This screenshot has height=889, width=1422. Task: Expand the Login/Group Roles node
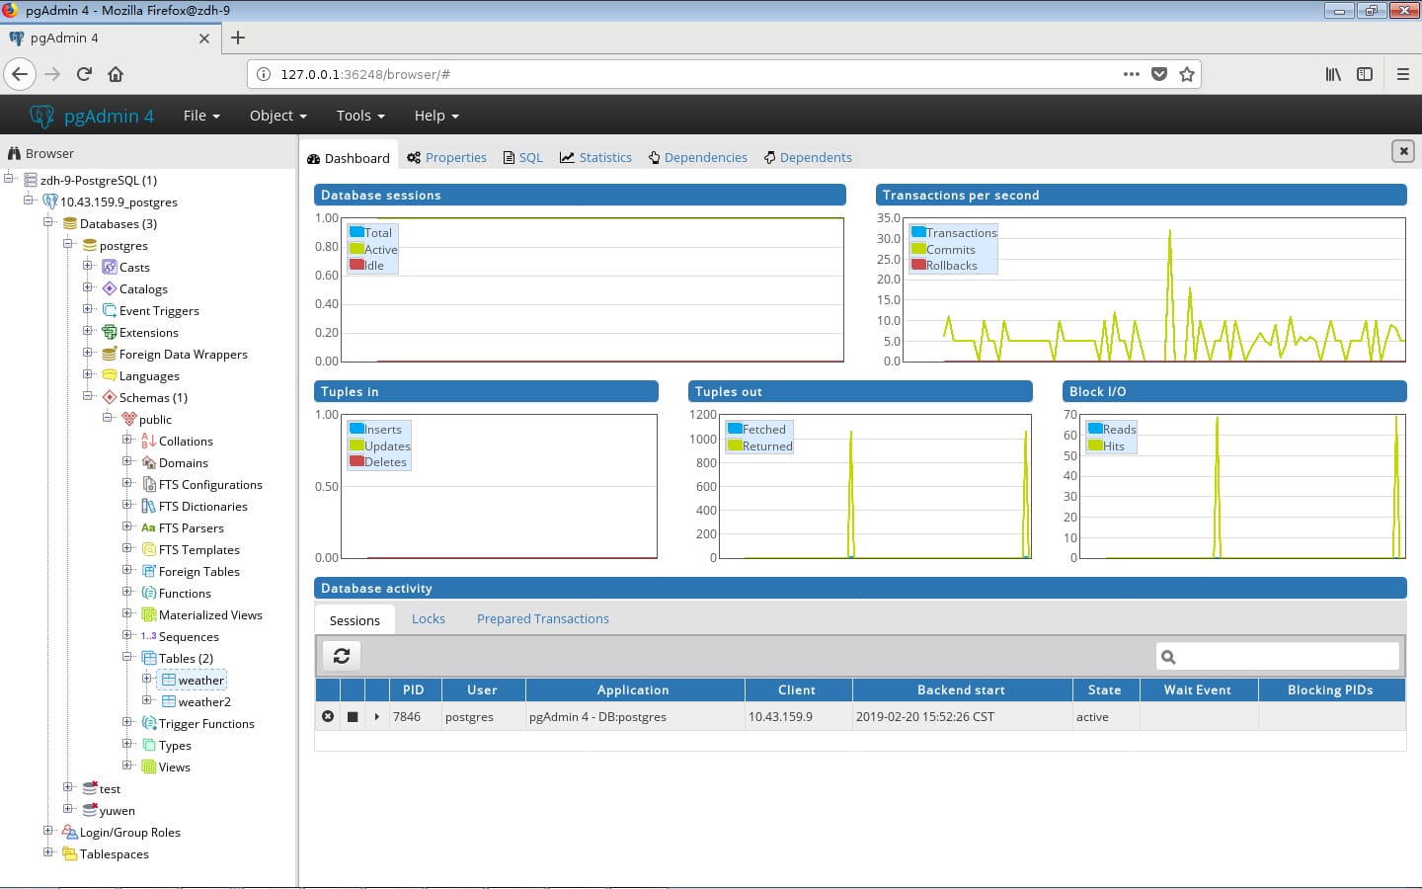click(x=48, y=832)
